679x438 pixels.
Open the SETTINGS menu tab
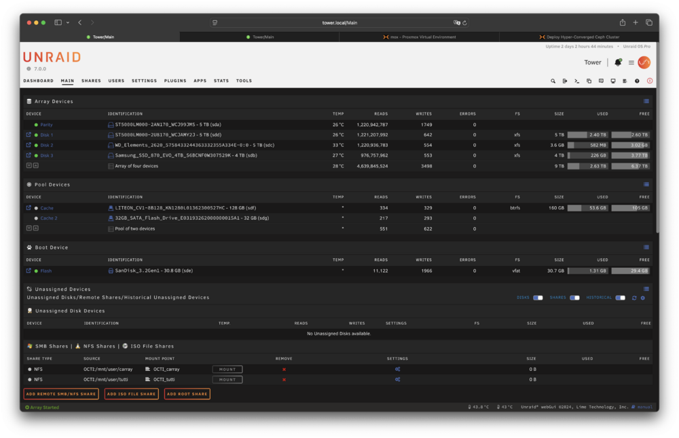(144, 81)
